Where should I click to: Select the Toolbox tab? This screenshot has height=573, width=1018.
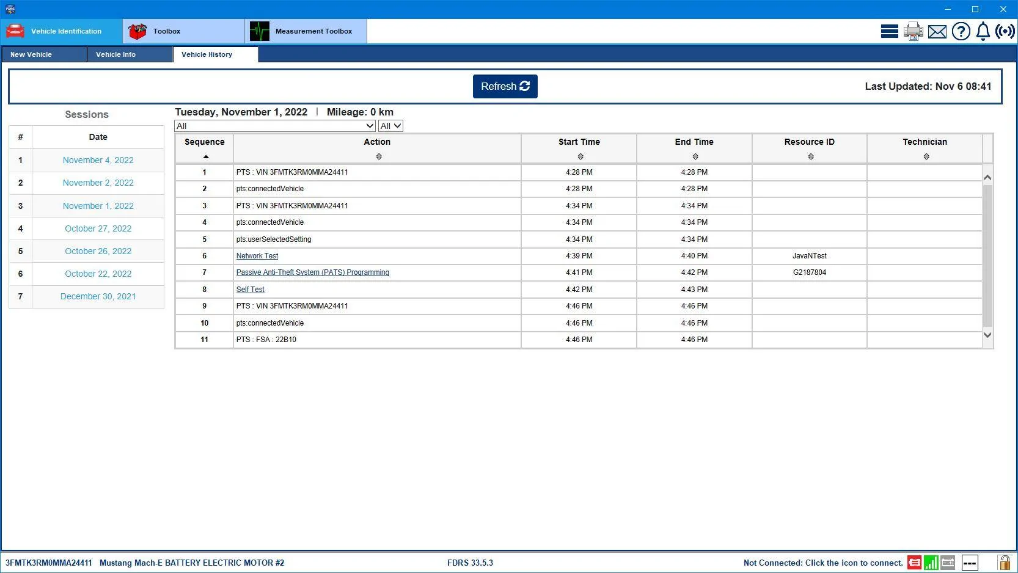184,31
